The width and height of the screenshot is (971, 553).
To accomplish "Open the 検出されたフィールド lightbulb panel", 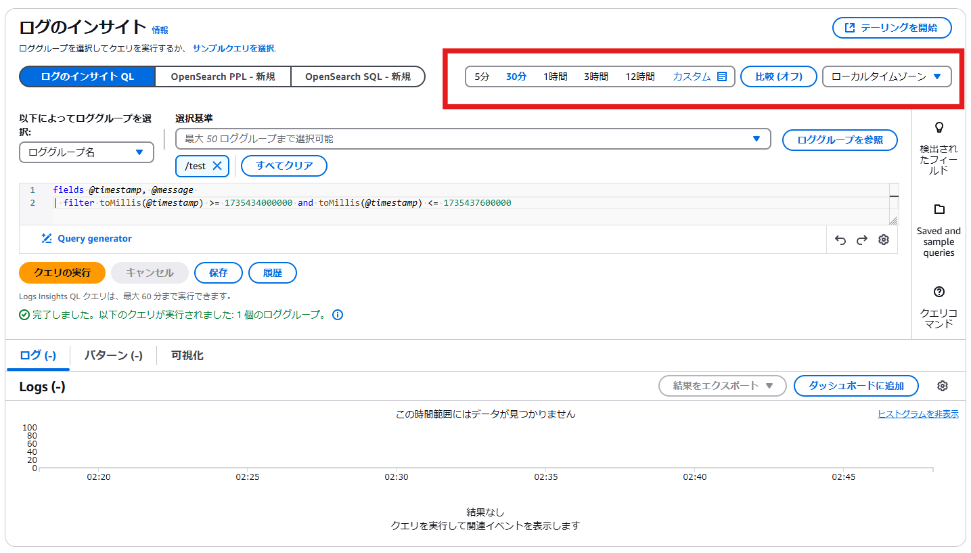I will point(939,148).
